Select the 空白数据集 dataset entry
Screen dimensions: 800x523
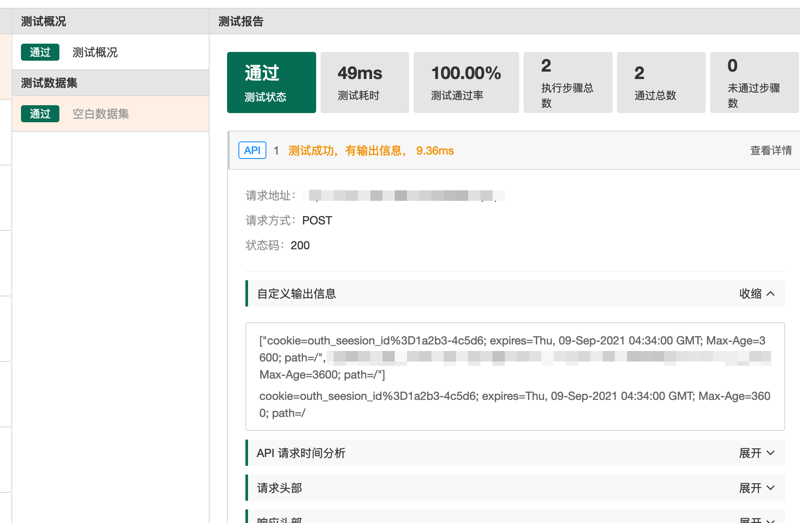coord(100,114)
